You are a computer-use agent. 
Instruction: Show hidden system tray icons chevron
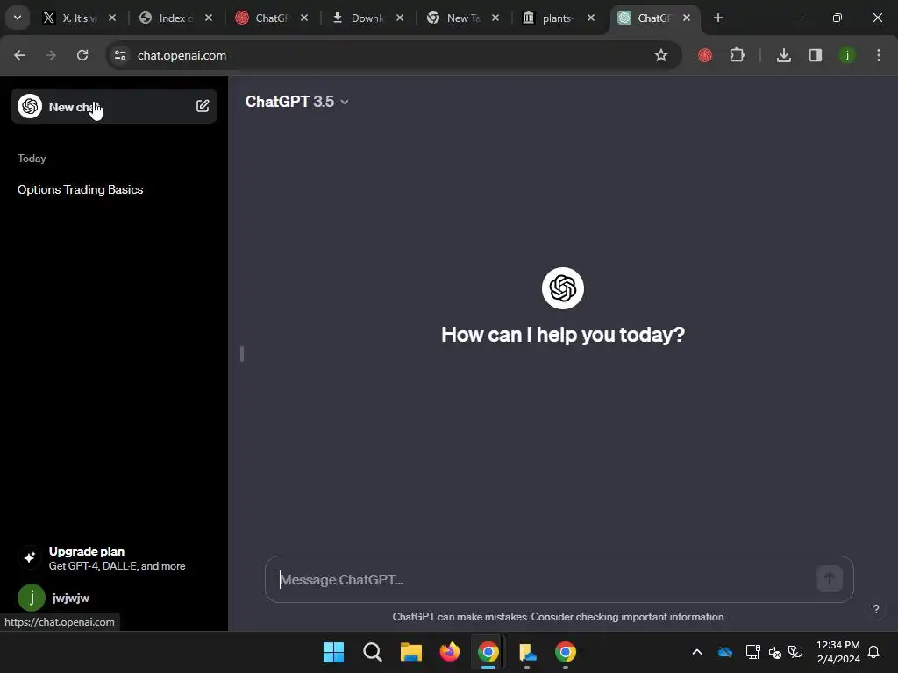697,652
